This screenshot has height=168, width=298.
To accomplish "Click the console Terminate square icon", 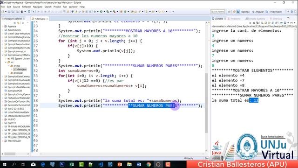I will point(250,23).
